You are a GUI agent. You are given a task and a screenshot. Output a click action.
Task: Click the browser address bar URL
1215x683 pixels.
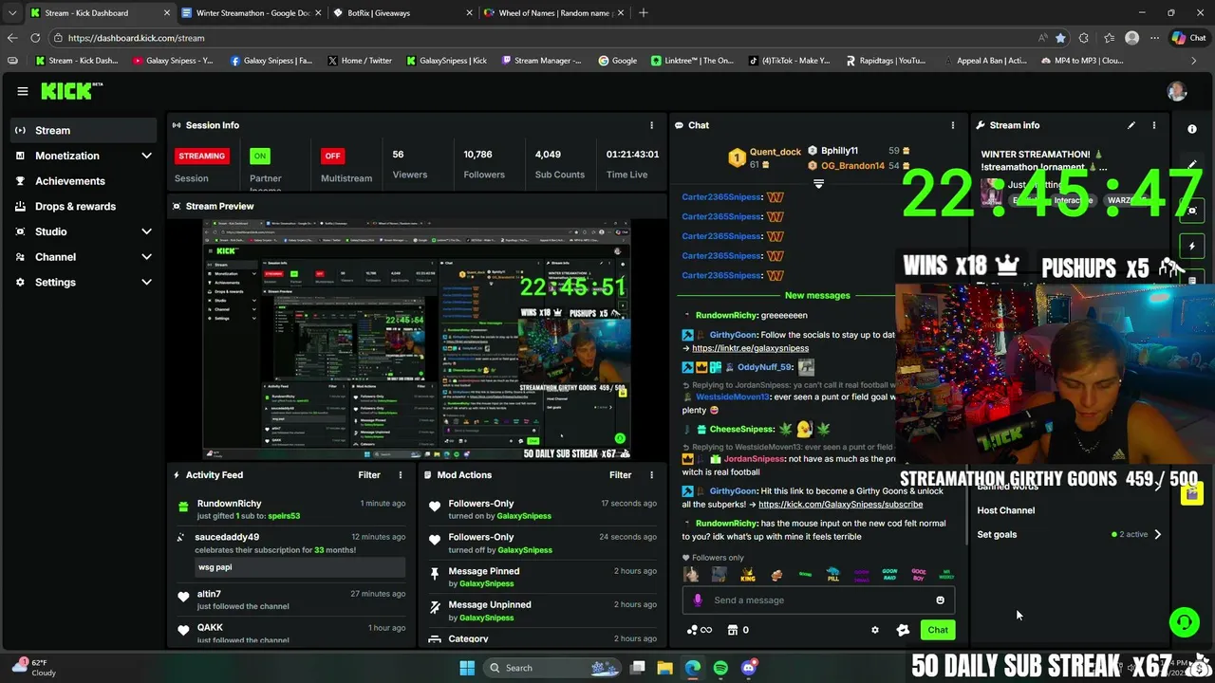pos(136,38)
